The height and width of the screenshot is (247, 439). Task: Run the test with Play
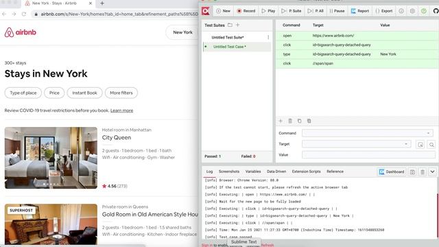click(x=268, y=11)
